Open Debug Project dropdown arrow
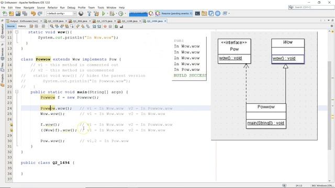The image size is (335, 188). (116, 14)
